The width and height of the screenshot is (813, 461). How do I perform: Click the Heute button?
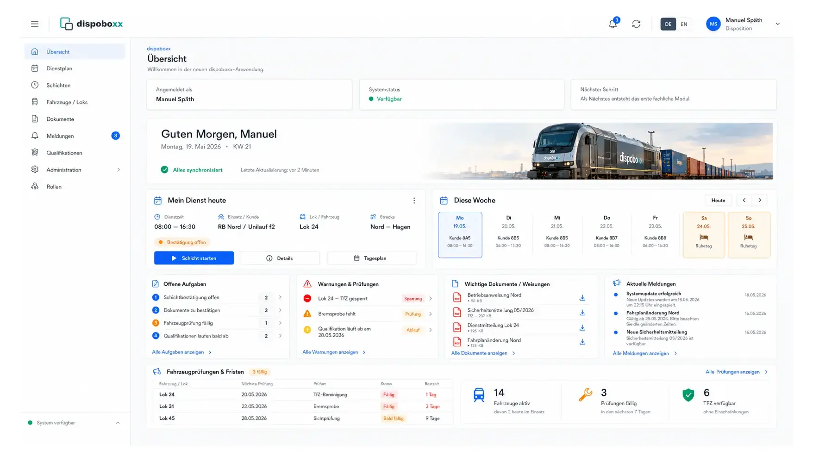[718, 200]
